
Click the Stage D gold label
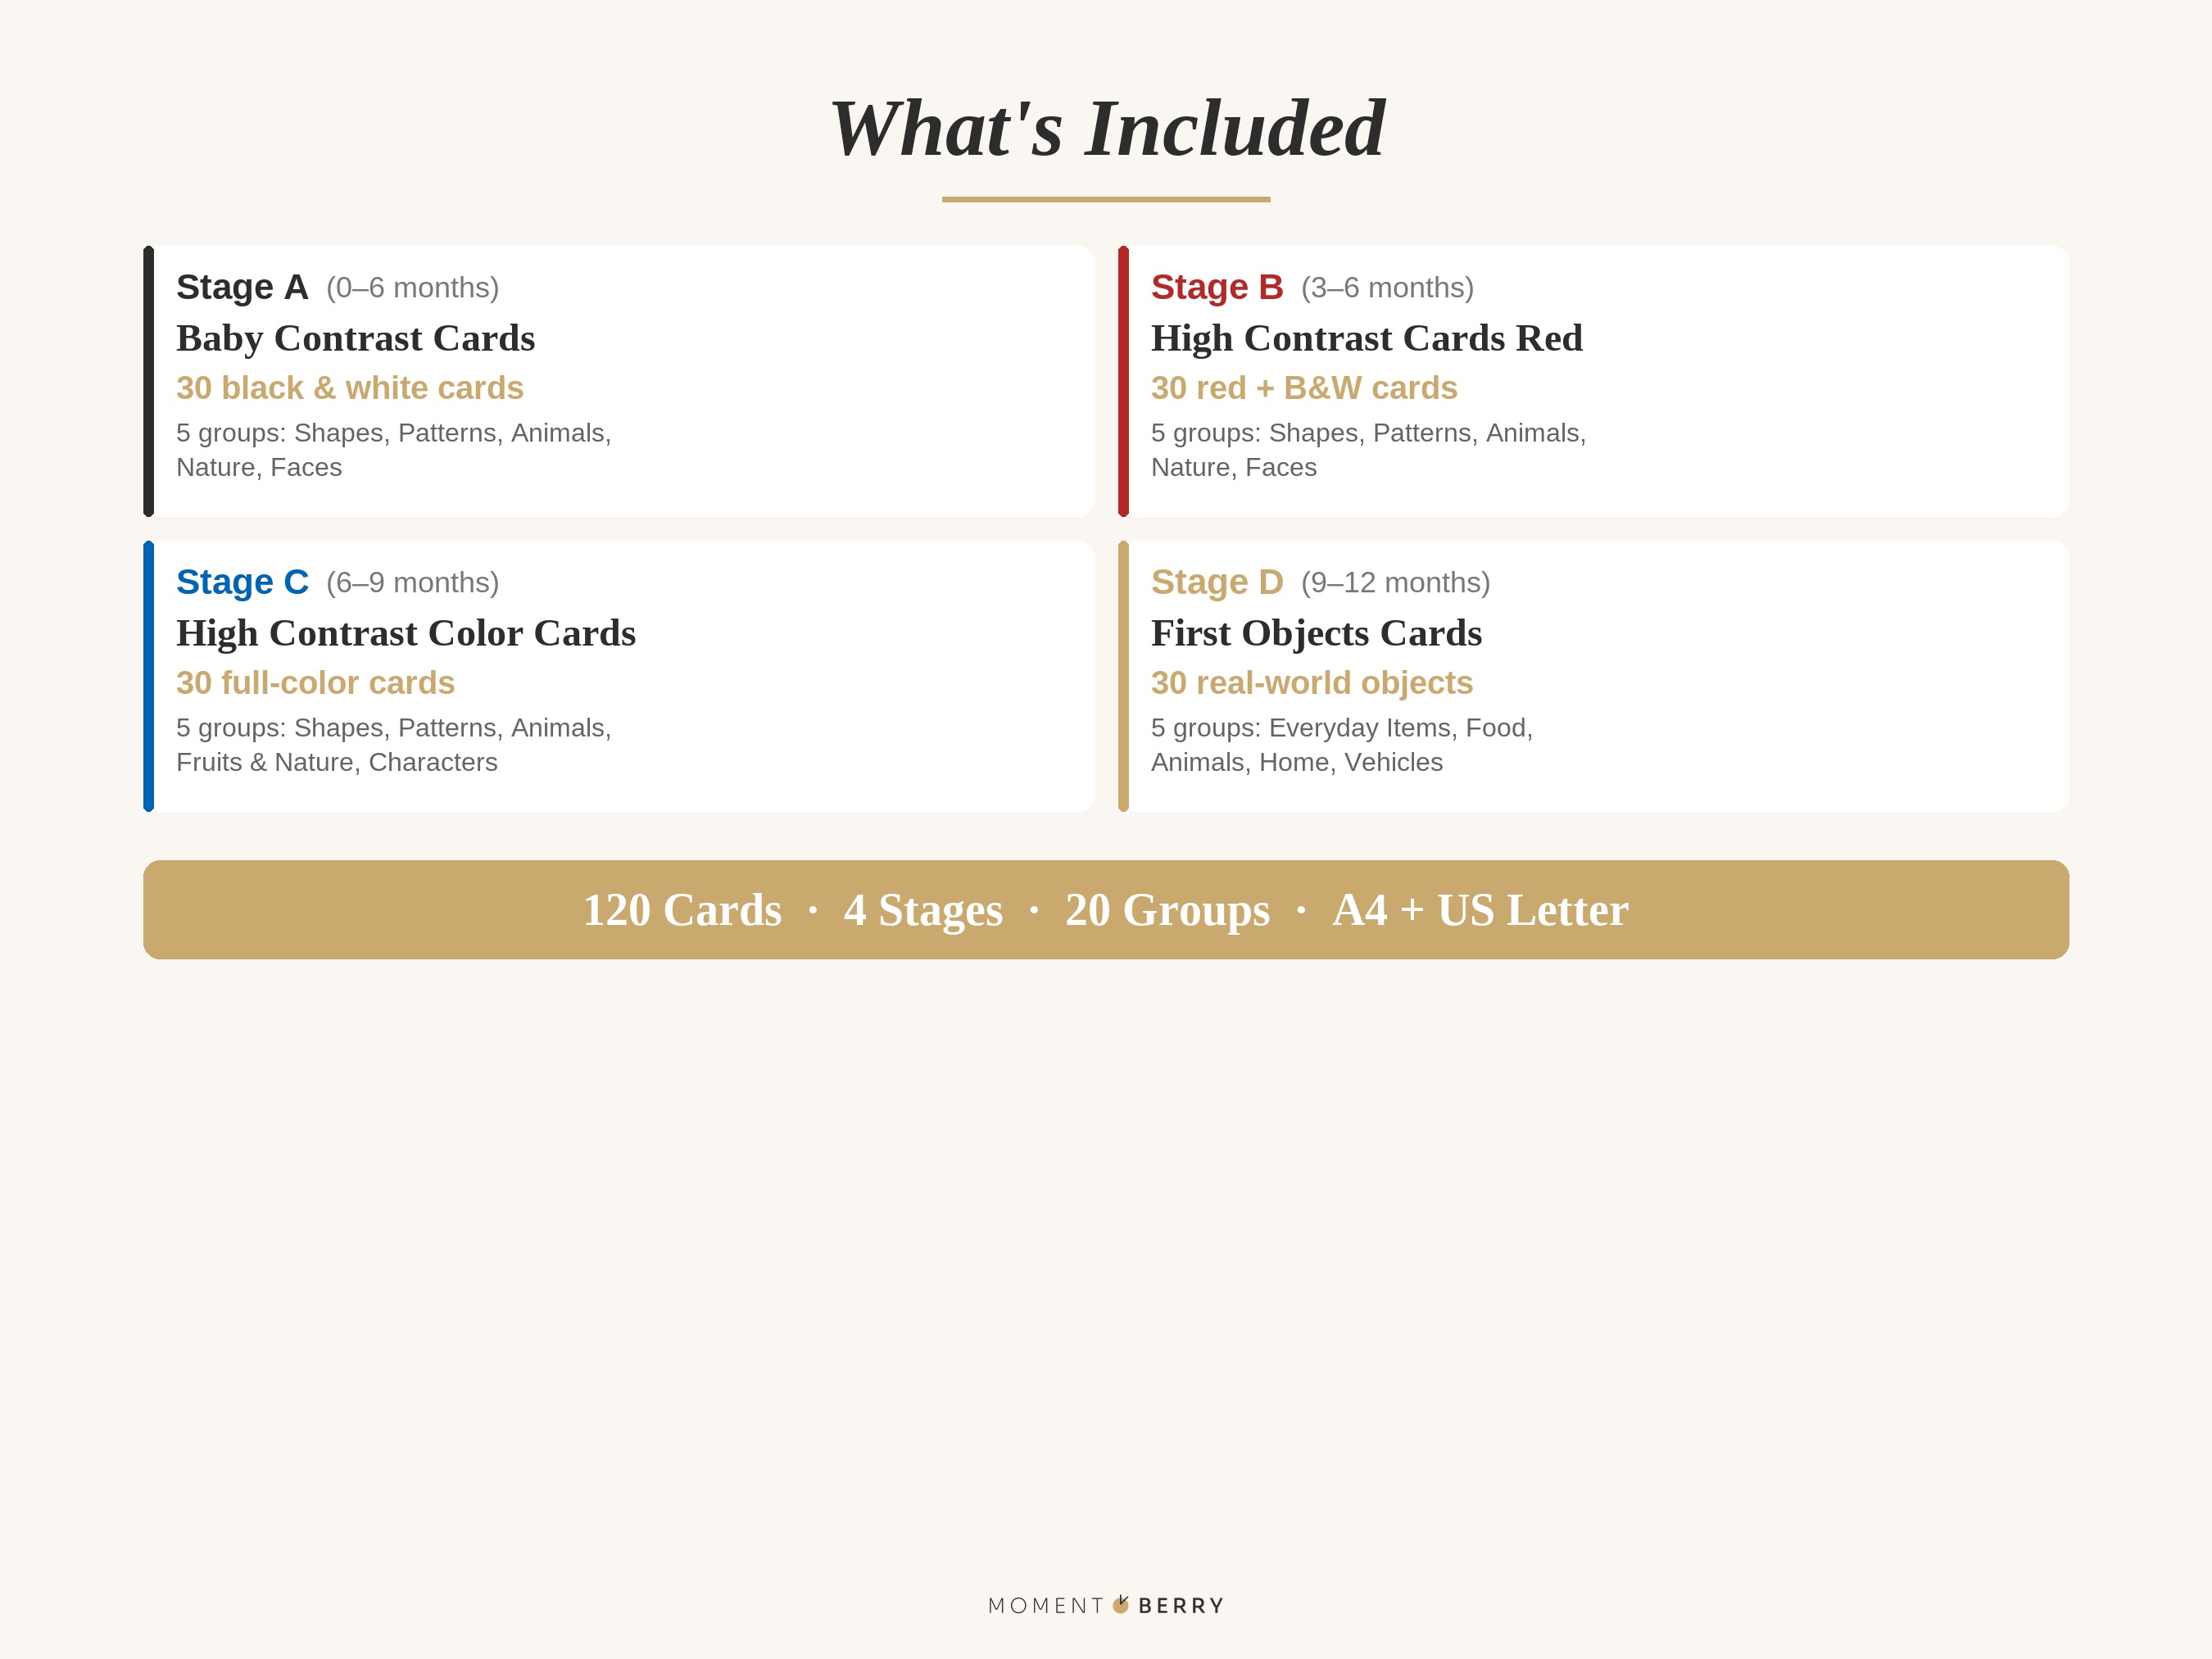(x=1216, y=582)
